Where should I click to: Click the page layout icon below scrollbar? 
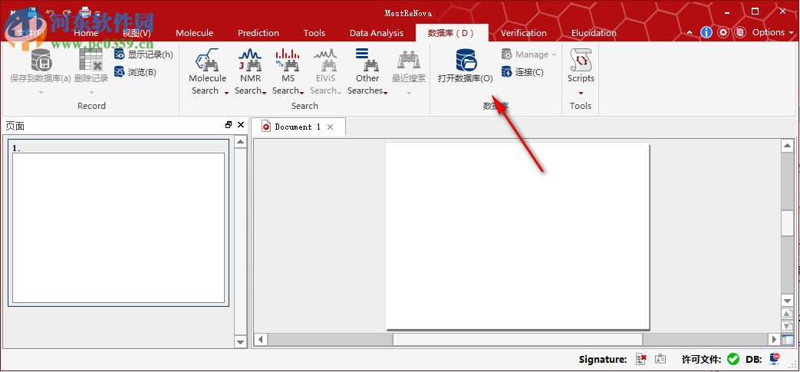[x=787, y=338]
